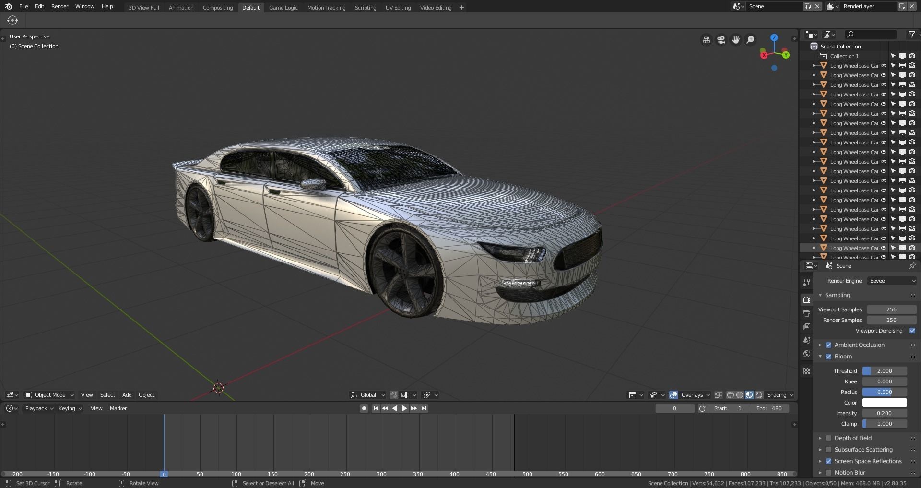Disable Screen Space Reflections checkbox
921x488 pixels.
coord(828,461)
